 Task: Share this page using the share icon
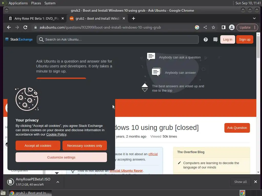pos(205,27)
